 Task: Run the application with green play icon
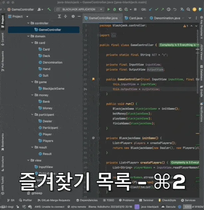[x=108, y=9]
